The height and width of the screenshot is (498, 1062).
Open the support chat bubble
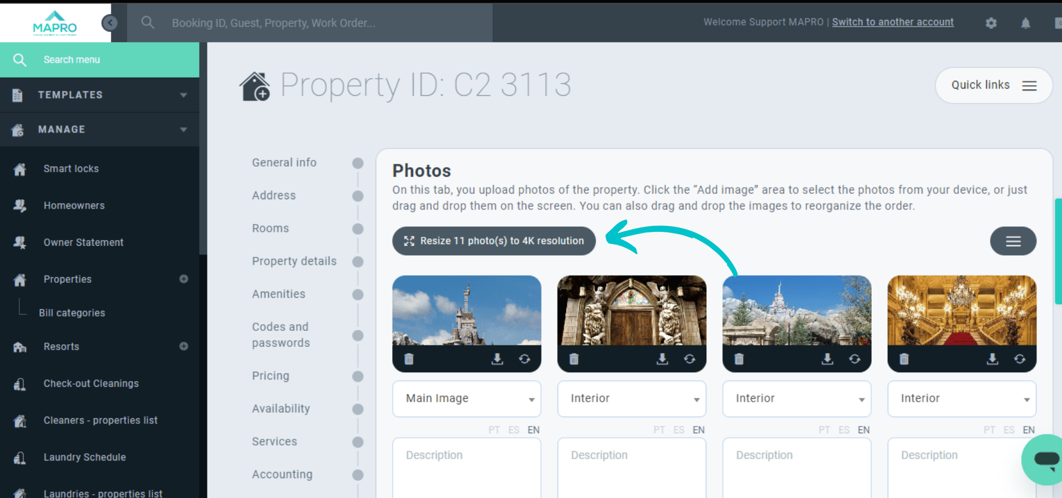tap(1042, 460)
